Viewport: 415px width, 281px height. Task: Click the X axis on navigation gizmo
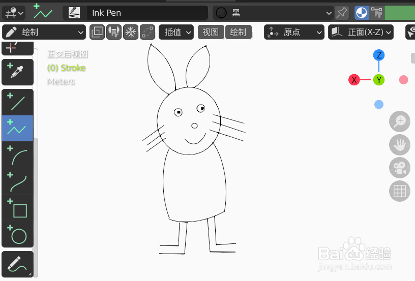(354, 80)
